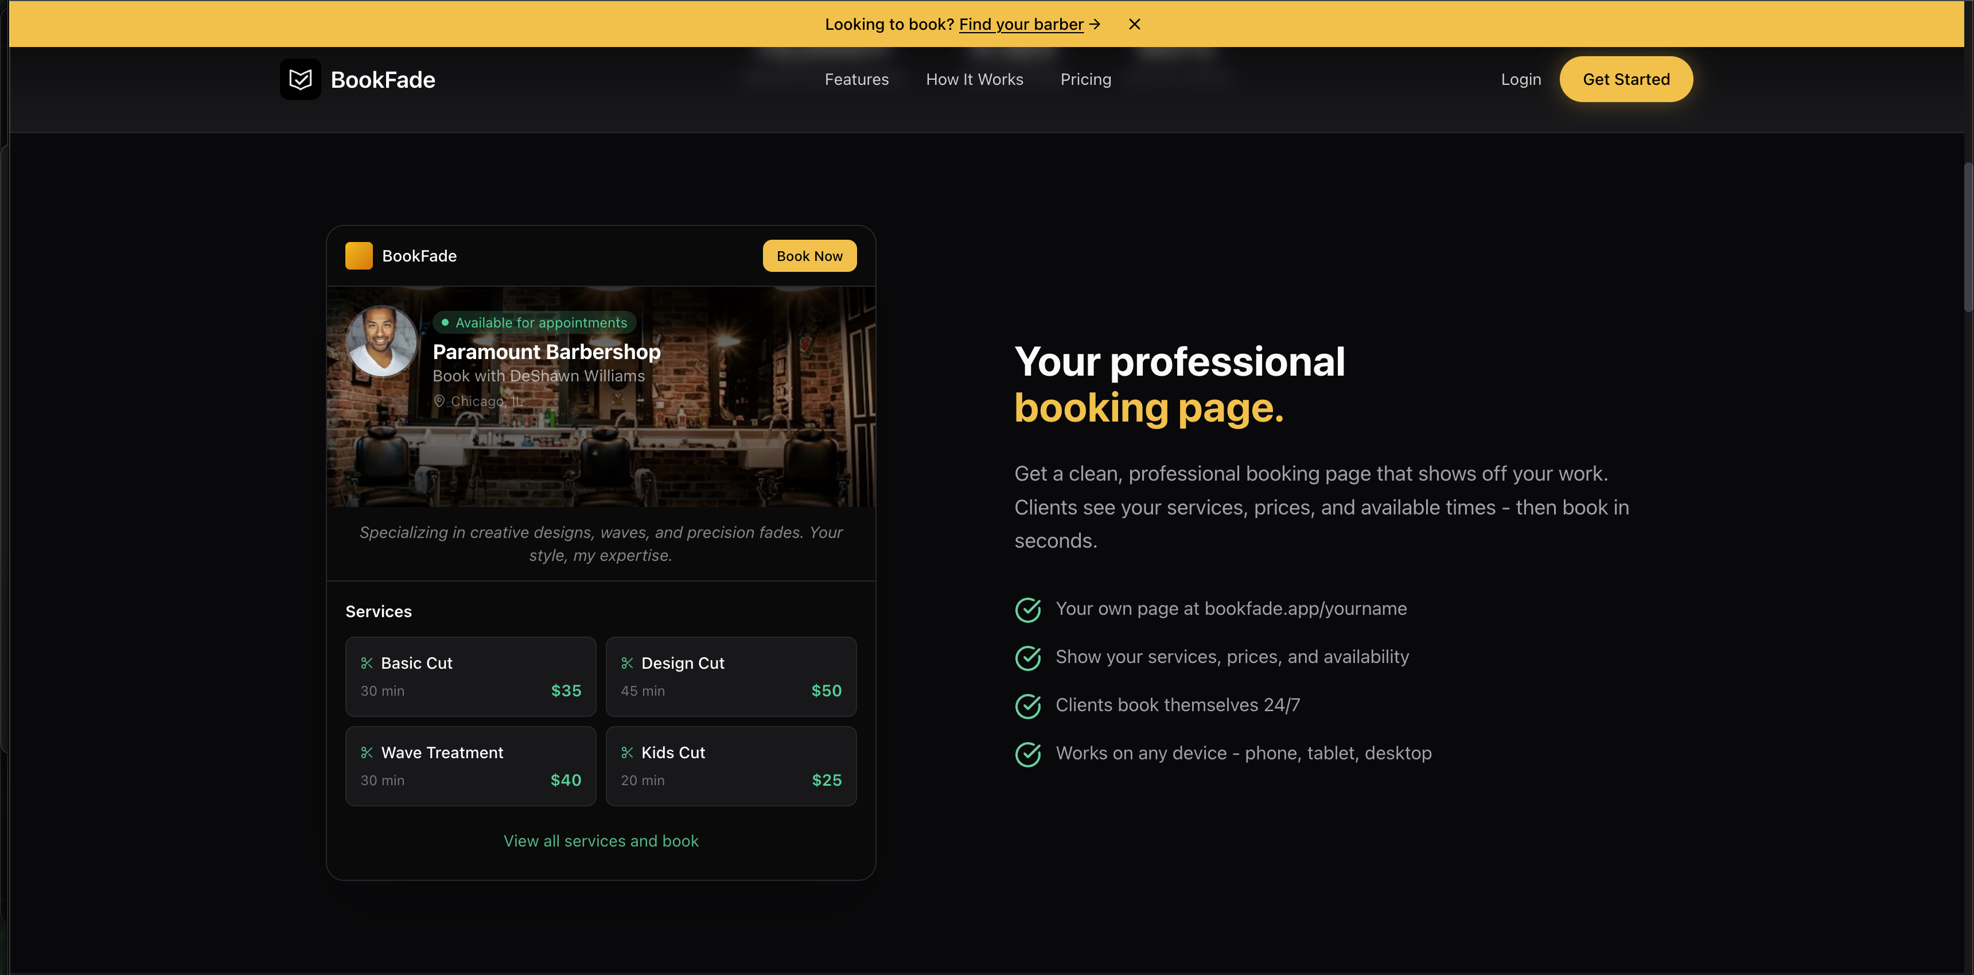Click 'Book with DeShawn Williams' text
The height and width of the screenshot is (975, 1974).
pos(539,376)
